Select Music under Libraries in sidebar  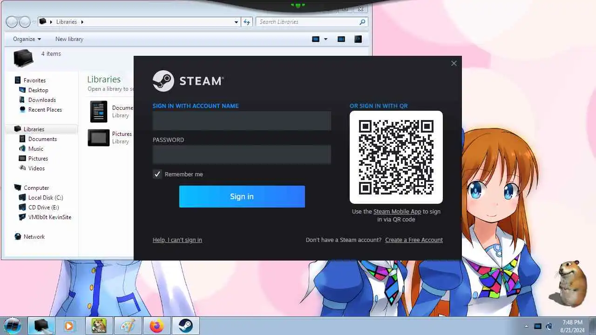coord(36,149)
